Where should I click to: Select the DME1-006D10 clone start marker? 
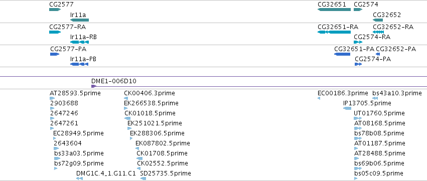[x=94, y=86]
